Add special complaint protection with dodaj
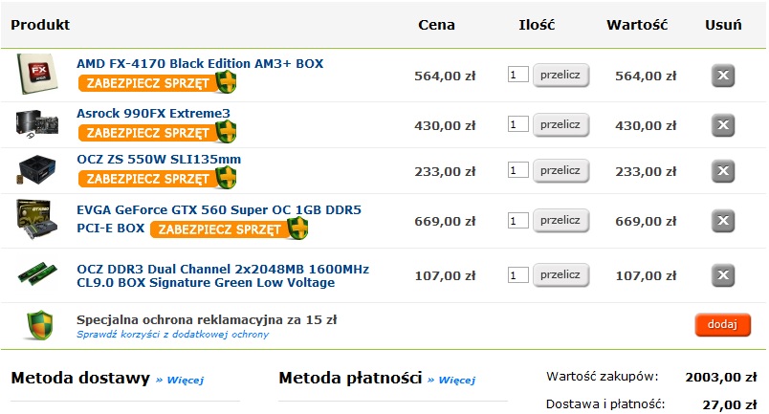This screenshot has width=769, height=414. click(x=722, y=324)
